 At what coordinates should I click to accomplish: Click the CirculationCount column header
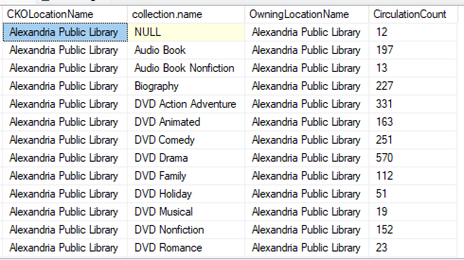coord(413,14)
